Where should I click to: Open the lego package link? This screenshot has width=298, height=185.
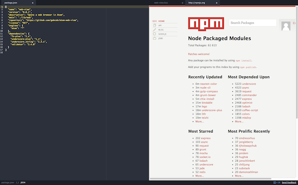coord(204,107)
